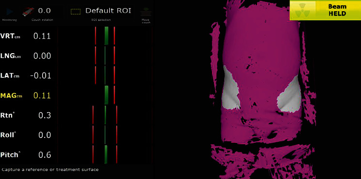Image resolution: width=361 pixels, height=179 pixels.
Task: Click the couch rotation 0.0 value
Action: 45,11
